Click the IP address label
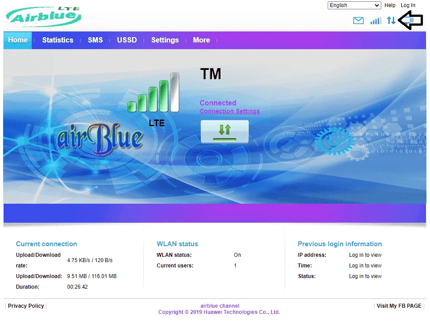The height and width of the screenshot is (321, 430). click(312, 255)
